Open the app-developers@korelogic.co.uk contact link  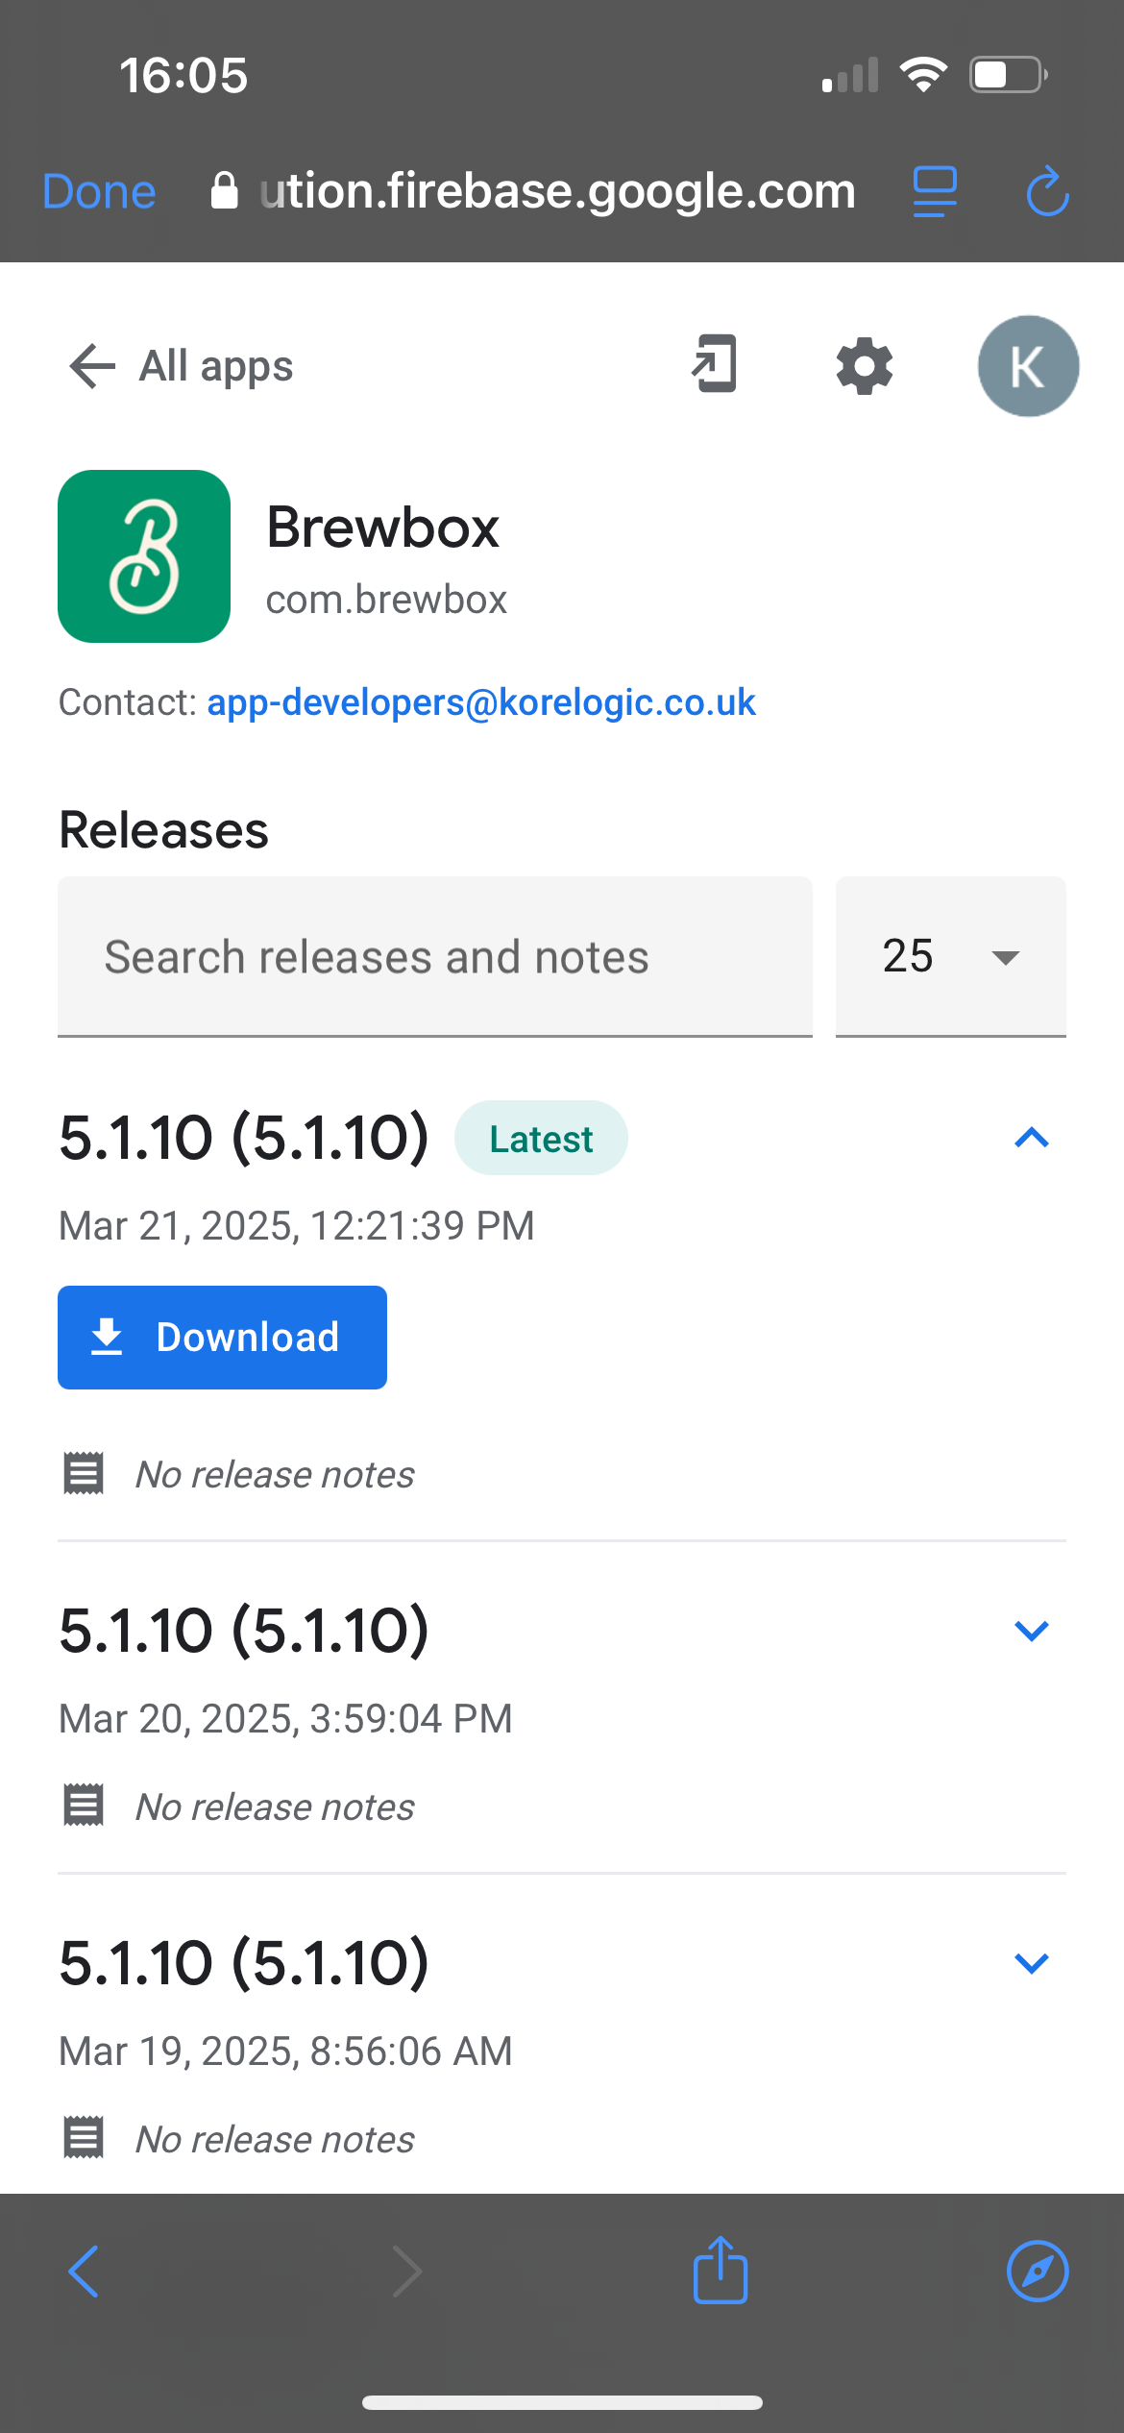(481, 702)
